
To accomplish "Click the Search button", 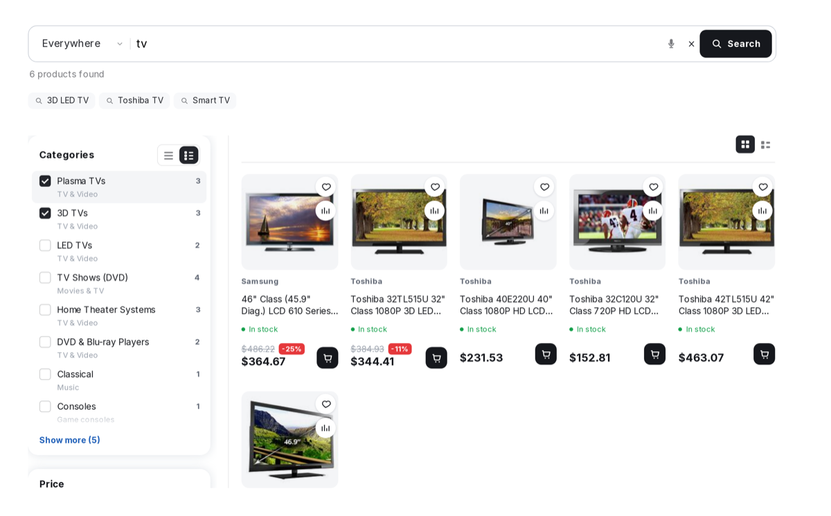I will [735, 44].
